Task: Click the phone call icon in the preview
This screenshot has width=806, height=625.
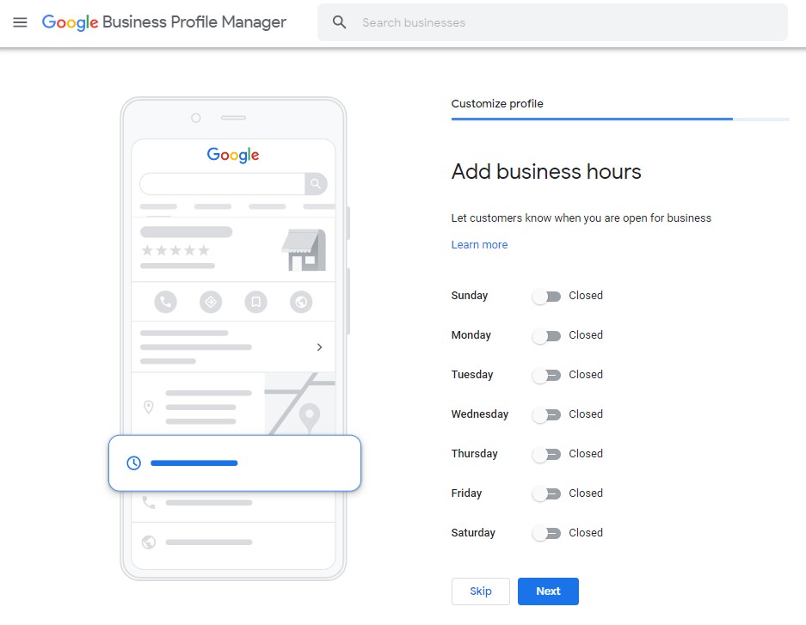Action: point(165,302)
